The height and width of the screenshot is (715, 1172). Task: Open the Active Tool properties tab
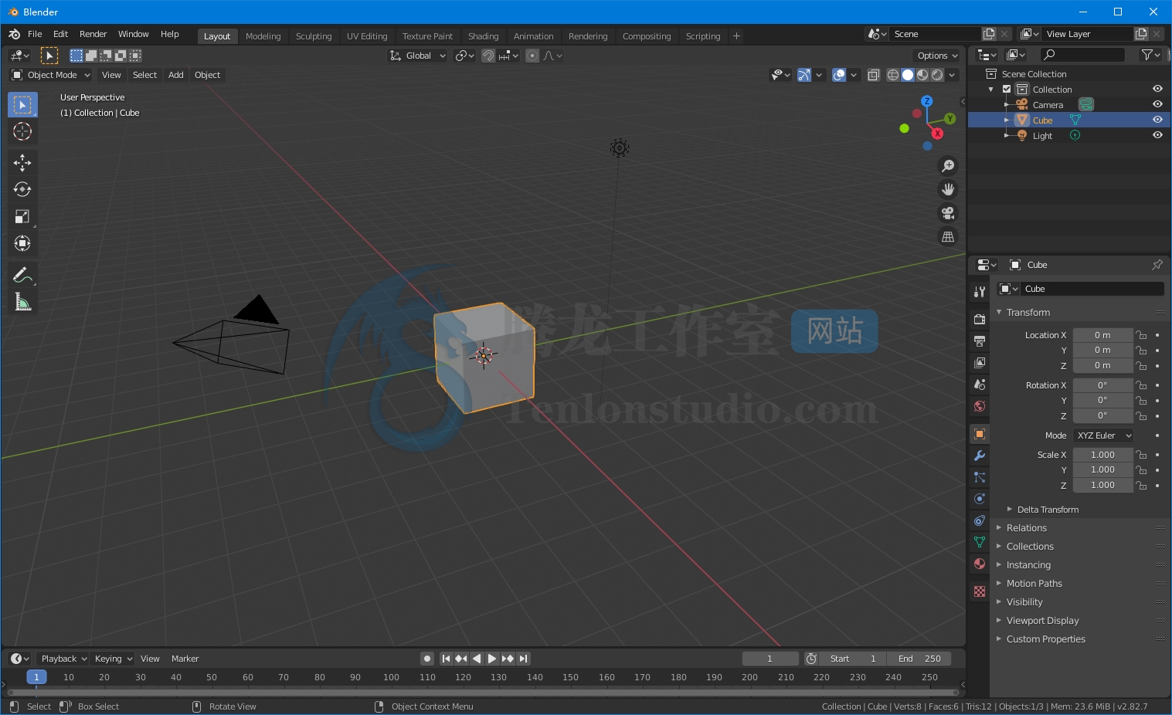pyautogui.click(x=980, y=292)
